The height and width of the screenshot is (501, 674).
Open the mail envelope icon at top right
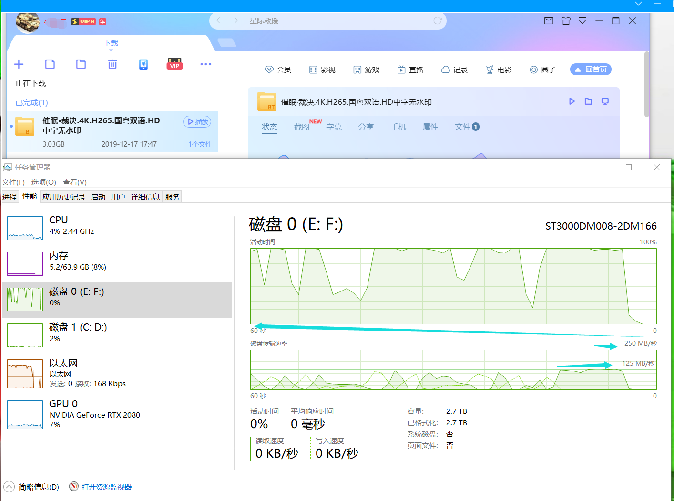548,20
